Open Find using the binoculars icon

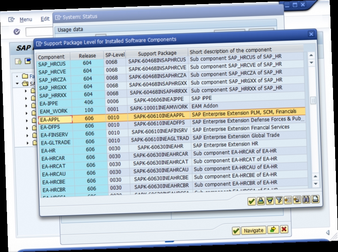(x=306, y=199)
